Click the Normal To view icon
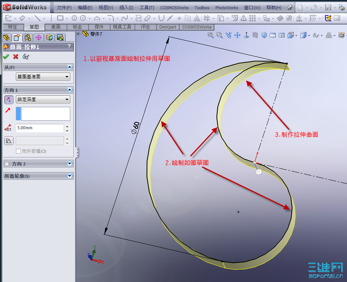This screenshot has height=282, width=347. pyautogui.click(x=246, y=35)
